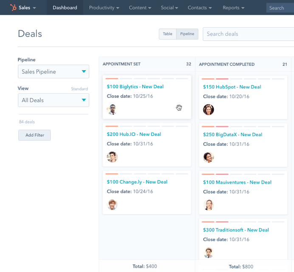Image resolution: width=294 pixels, height=272 pixels.
Task: Open the $150 HubSpot deal
Action: (x=232, y=87)
